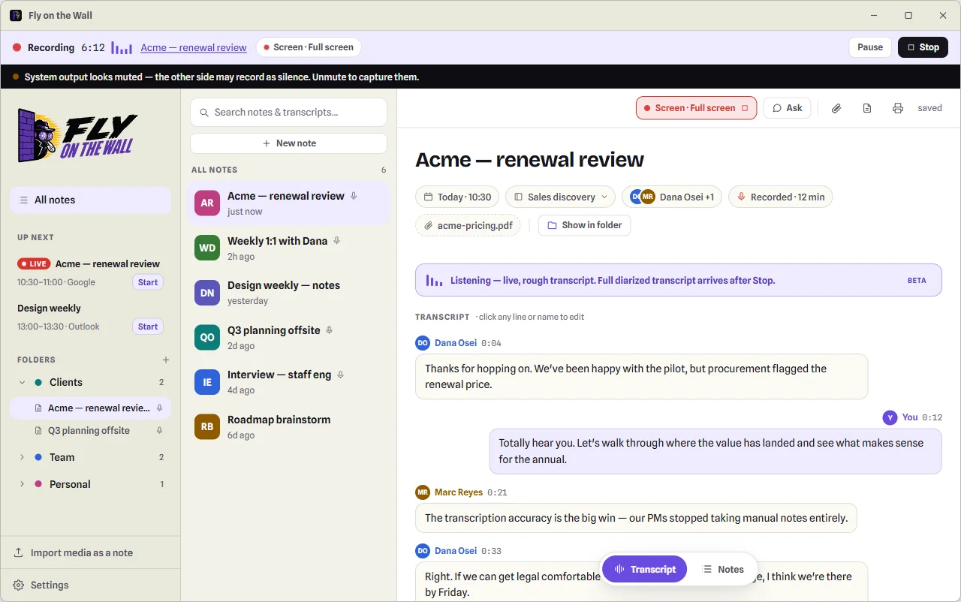
Task: Open Q3 planning offsite in Clients folder
Action: tap(90, 431)
